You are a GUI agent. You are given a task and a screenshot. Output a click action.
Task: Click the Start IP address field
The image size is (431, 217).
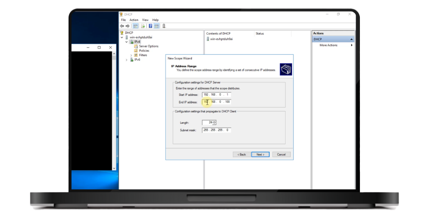pos(216,94)
